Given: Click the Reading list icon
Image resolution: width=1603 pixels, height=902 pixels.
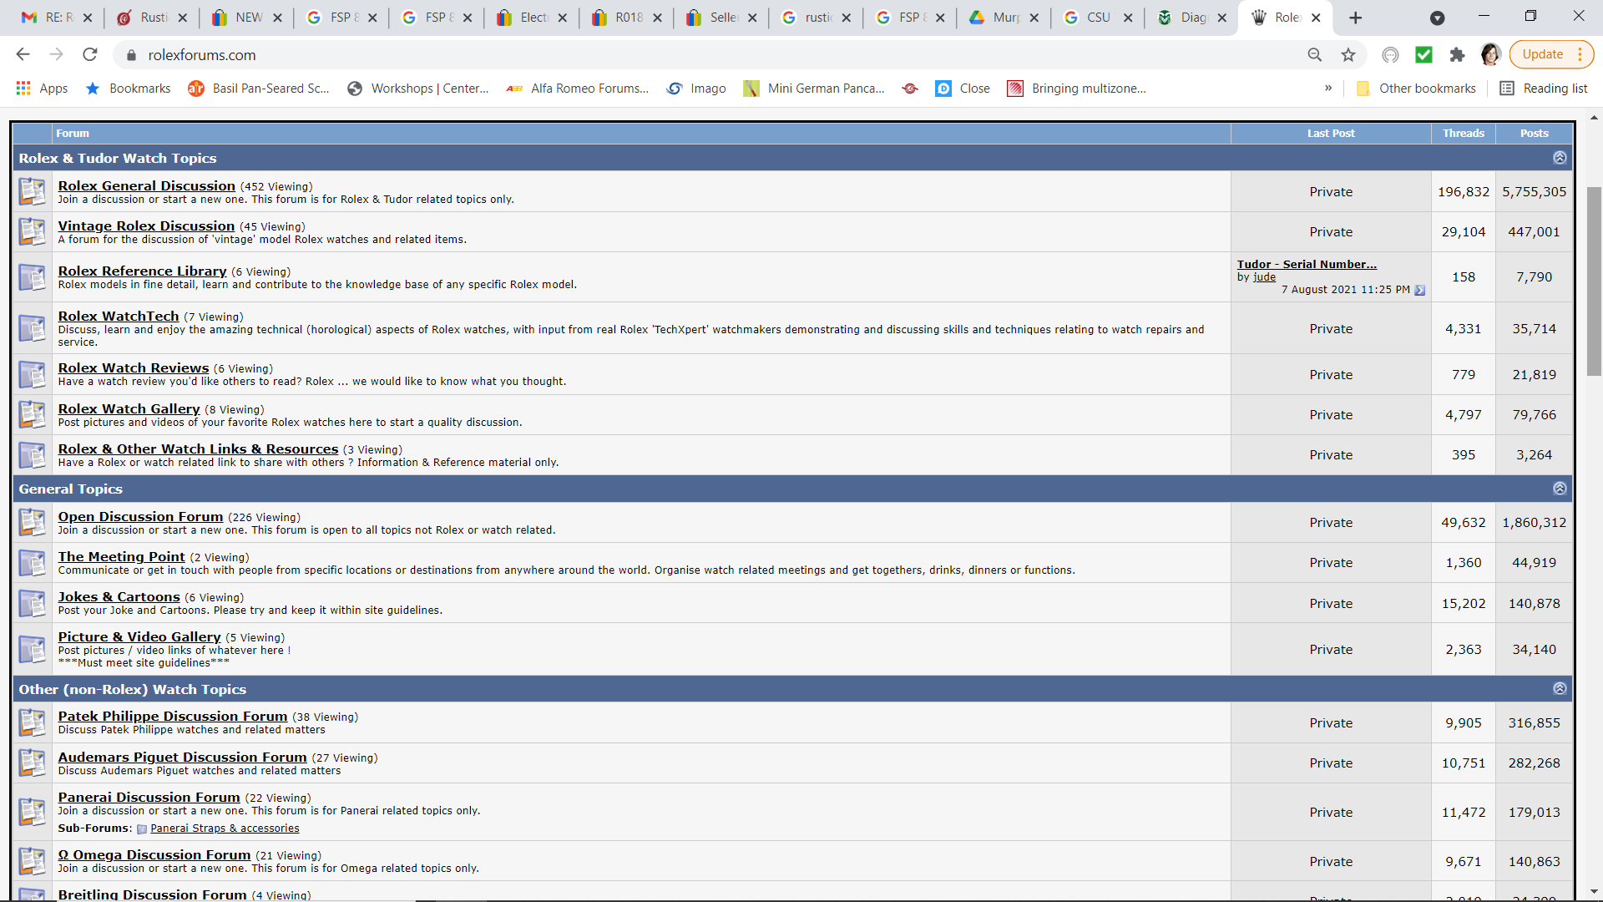Looking at the screenshot, I should [x=1507, y=89].
